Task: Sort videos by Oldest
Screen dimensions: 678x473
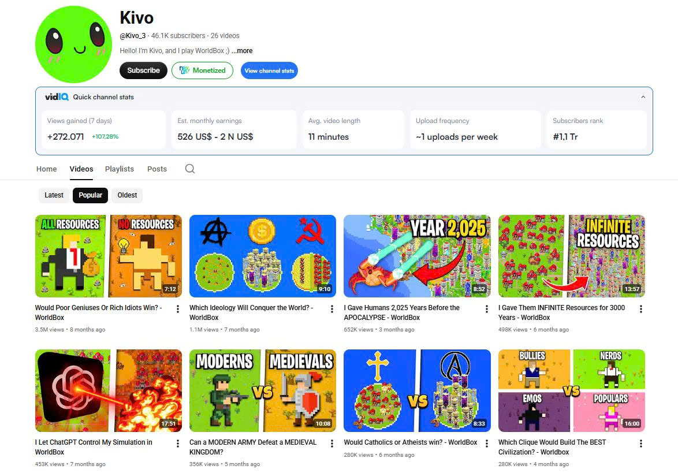Action: click(127, 195)
